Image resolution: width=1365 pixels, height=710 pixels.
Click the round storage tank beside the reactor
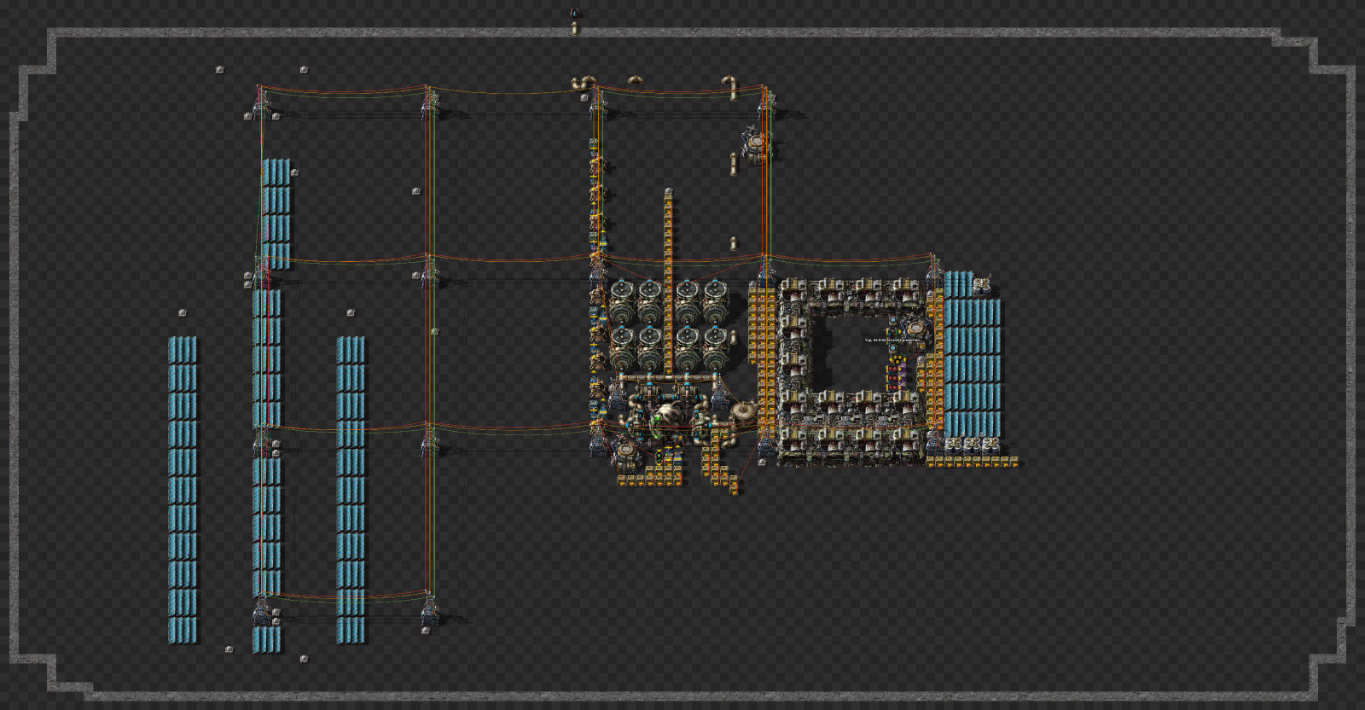[x=744, y=413]
